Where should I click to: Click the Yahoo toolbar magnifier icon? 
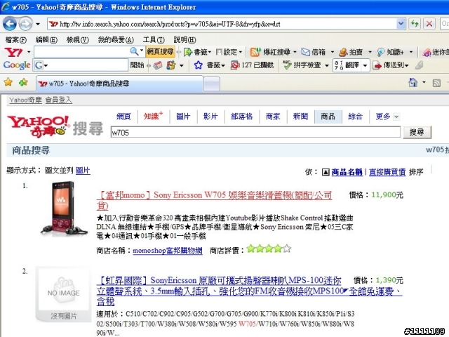pyautogui.click(x=134, y=51)
